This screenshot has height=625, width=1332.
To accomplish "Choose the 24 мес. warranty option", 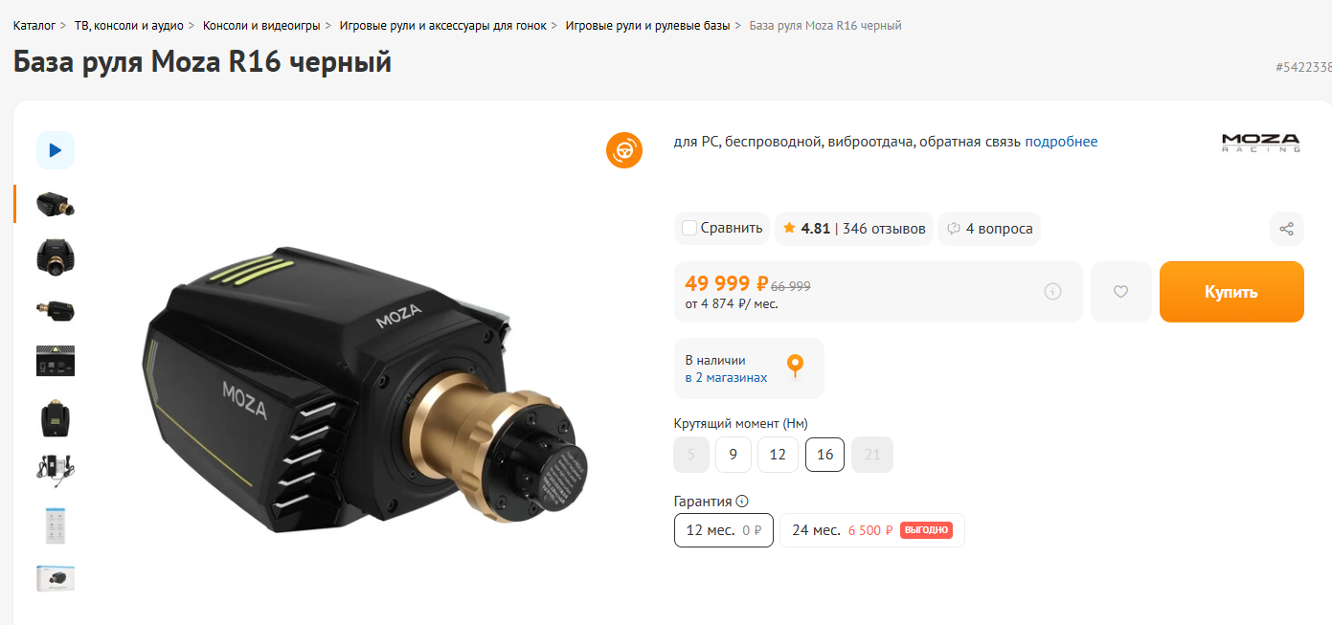I will (872, 530).
